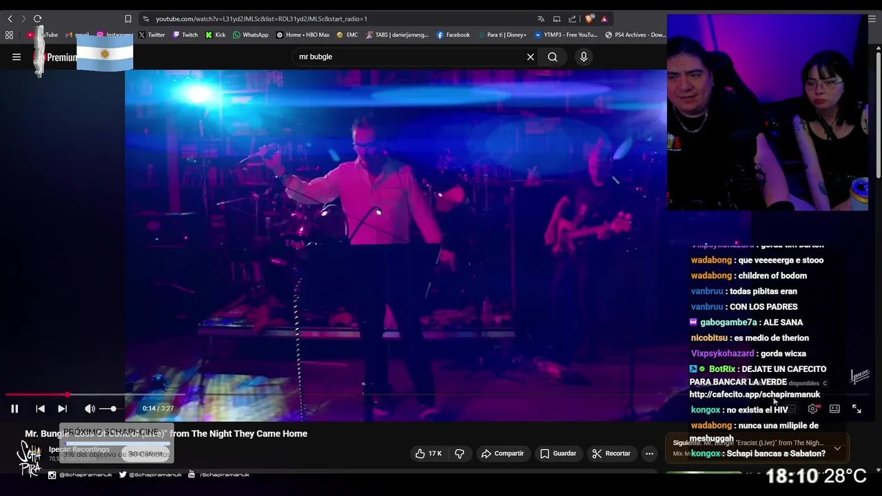882x496 pixels.
Task: Open the PS4 Archives bookmark
Action: click(x=635, y=34)
